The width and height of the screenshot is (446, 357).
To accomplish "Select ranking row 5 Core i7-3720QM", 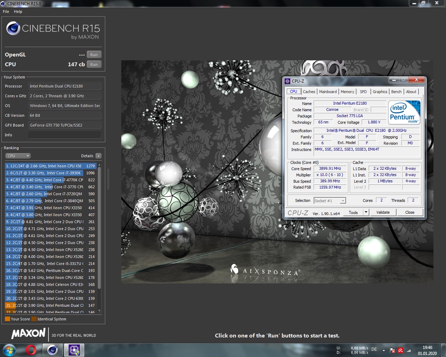I will [51, 194].
